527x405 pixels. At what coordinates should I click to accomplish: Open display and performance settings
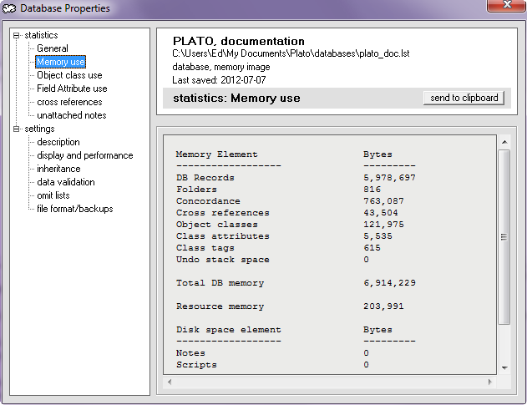pyautogui.click(x=84, y=155)
